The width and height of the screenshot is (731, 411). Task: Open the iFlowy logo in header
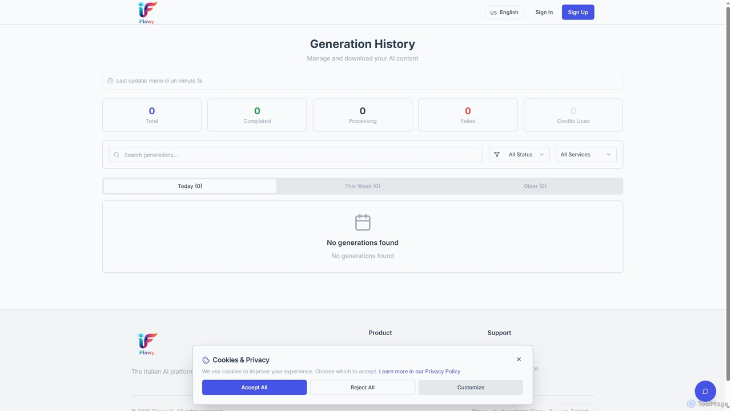tap(147, 13)
